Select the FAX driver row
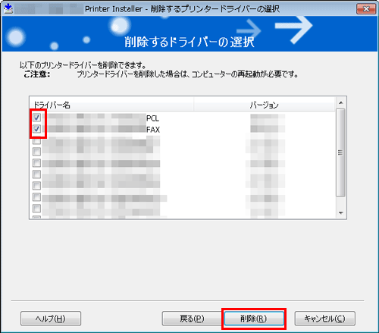 183,129
